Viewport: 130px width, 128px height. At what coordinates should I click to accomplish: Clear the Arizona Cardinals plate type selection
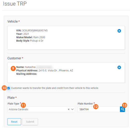pyautogui.click(x=68, y=109)
